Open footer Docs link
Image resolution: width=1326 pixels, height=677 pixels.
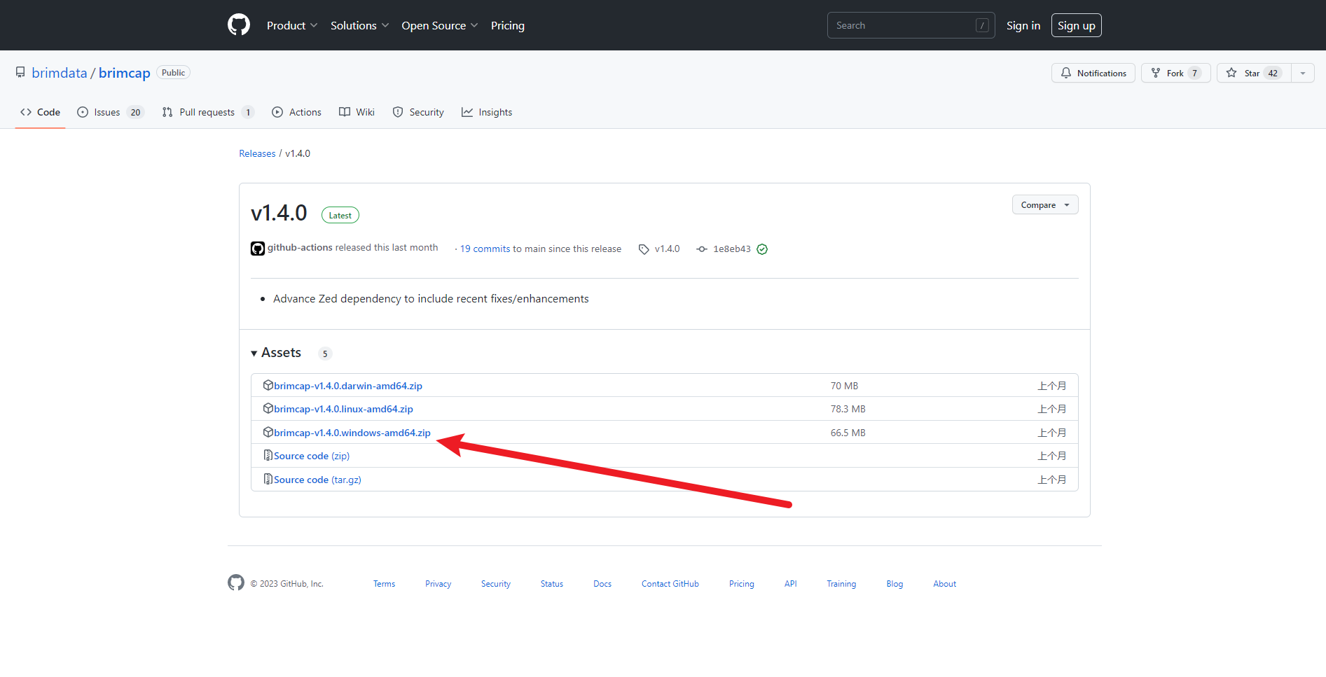pyautogui.click(x=602, y=584)
